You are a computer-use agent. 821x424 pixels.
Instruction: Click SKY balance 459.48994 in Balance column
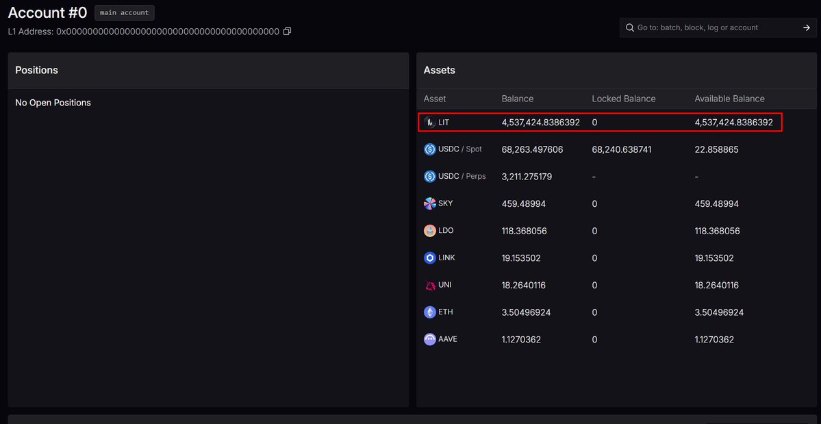(x=524, y=203)
